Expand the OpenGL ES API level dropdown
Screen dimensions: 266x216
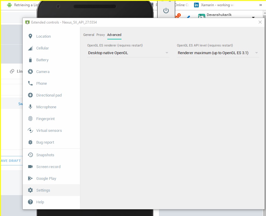point(218,53)
